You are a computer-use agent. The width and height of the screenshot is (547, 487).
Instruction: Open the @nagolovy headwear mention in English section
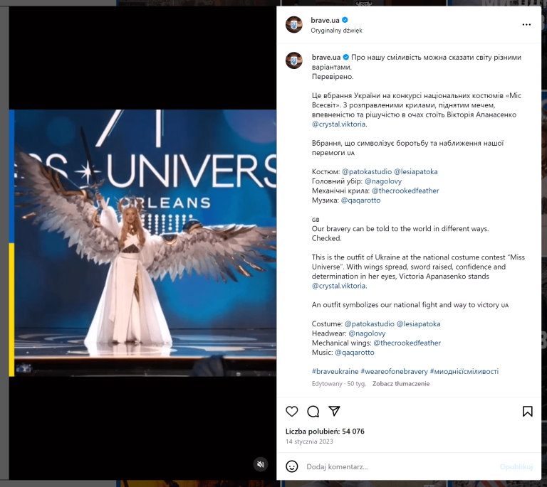click(368, 333)
